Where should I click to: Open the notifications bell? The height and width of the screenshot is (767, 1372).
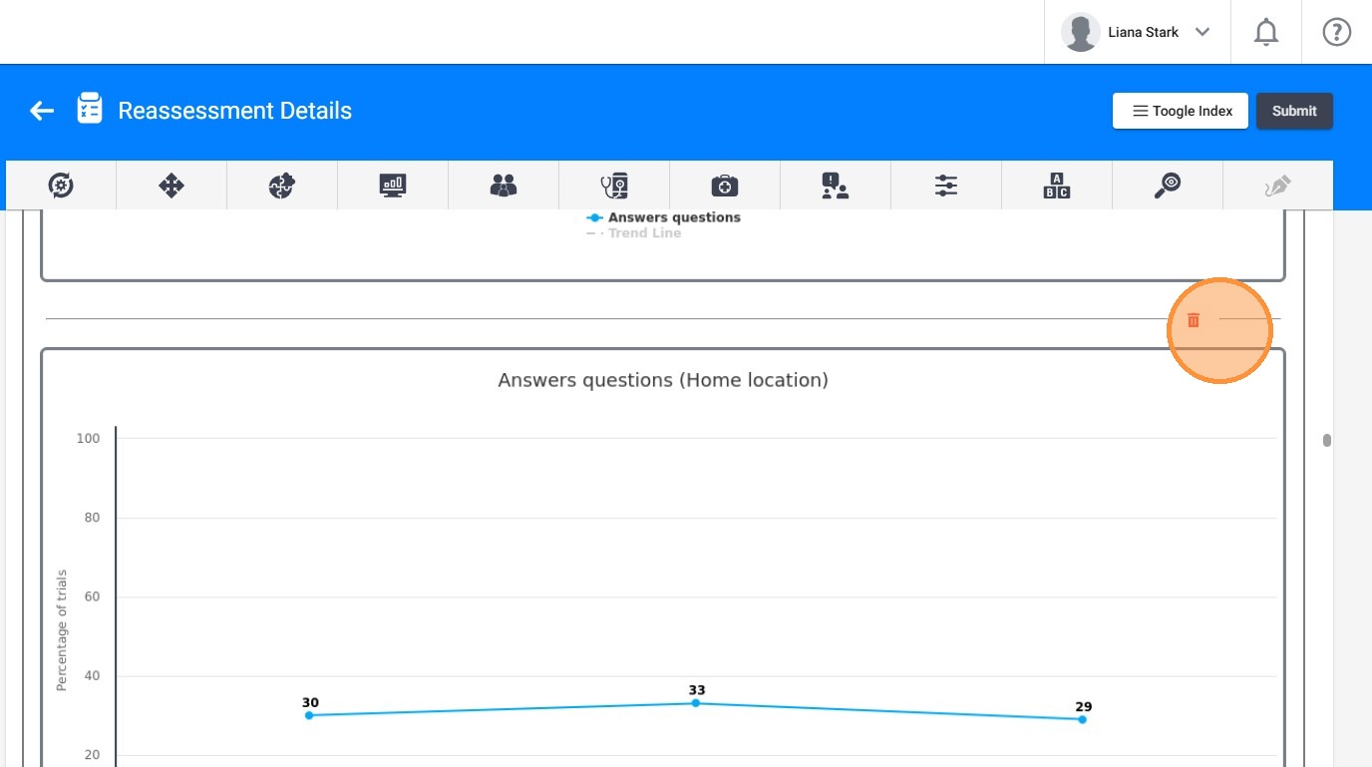pos(1266,33)
